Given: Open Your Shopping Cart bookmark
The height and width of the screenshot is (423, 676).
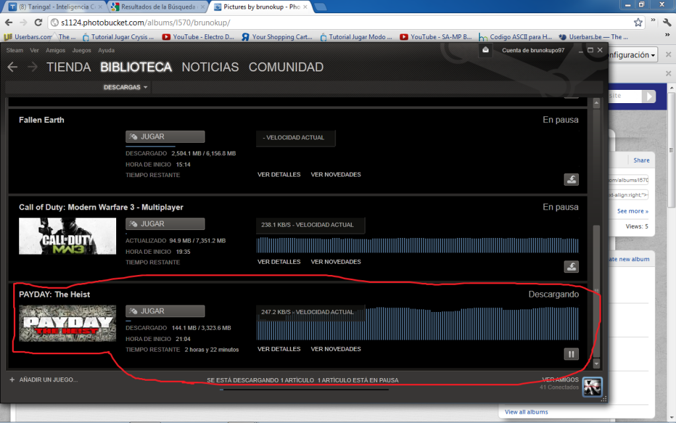Looking at the screenshot, I should [277, 37].
